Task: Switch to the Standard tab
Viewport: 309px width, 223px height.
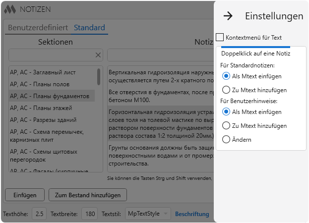Action: (x=89, y=28)
